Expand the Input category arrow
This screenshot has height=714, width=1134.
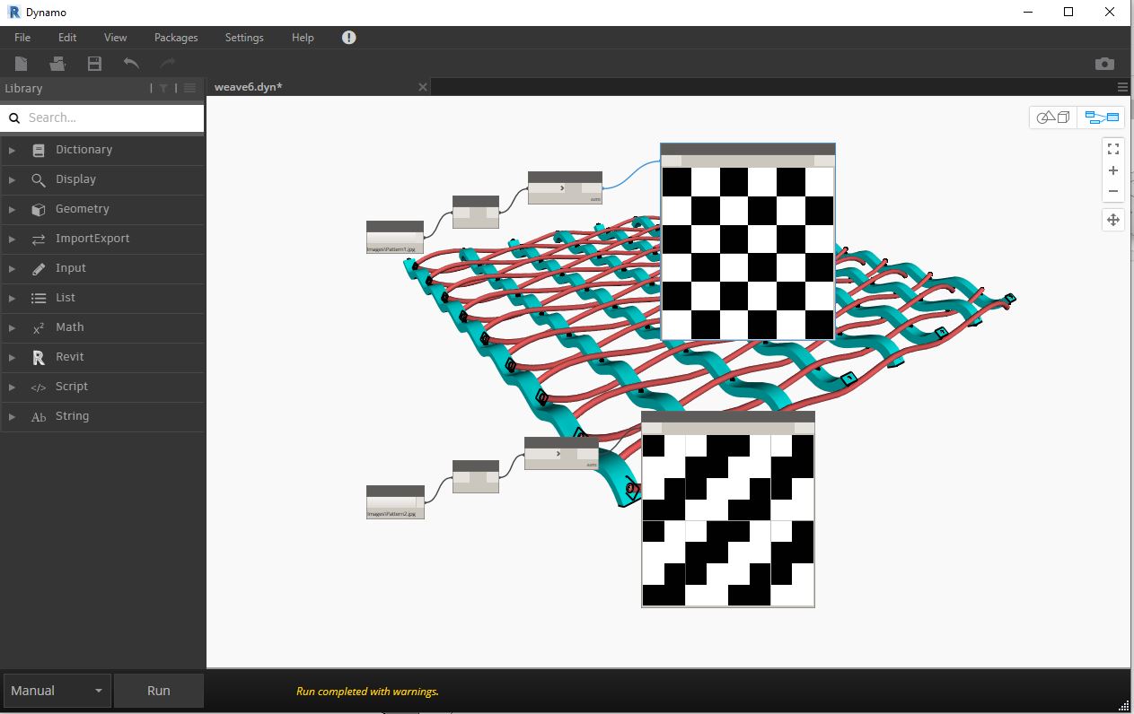[x=12, y=269]
